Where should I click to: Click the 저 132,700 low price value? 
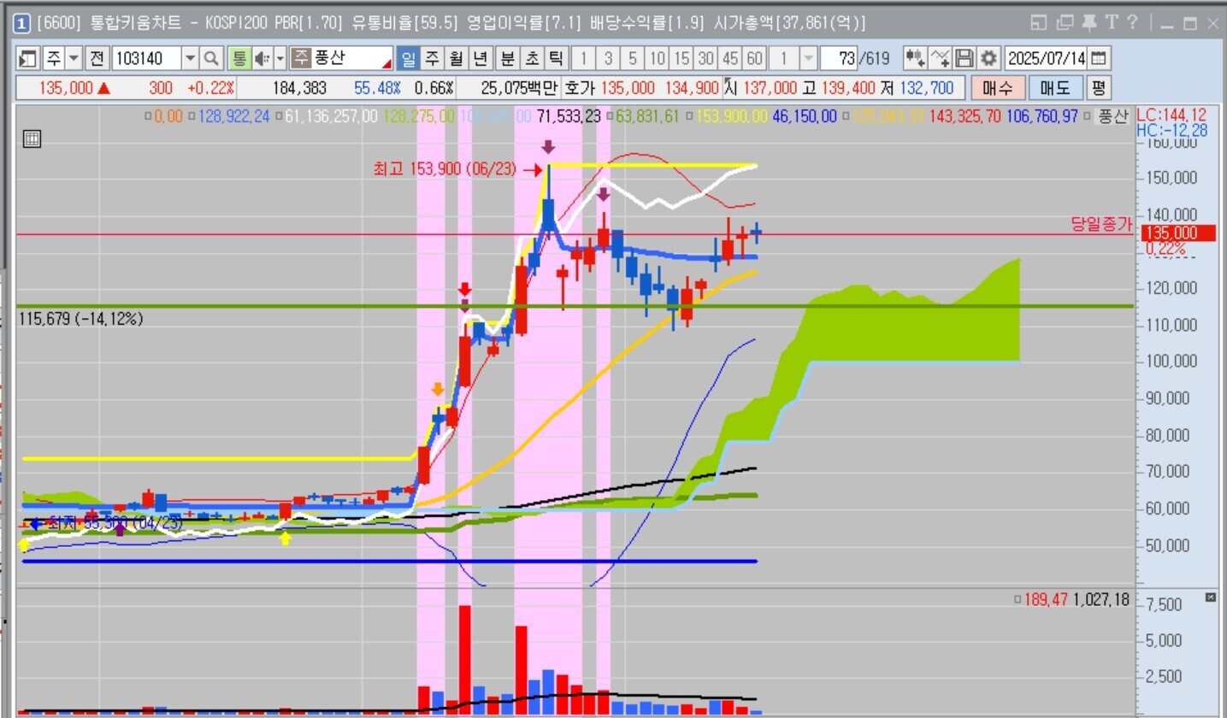[917, 87]
